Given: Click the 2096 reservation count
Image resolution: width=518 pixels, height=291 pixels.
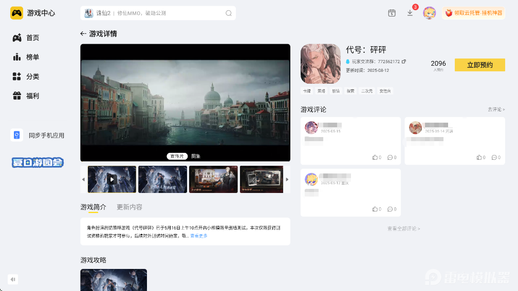Looking at the screenshot, I should pyautogui.click(x=438, y=64).
